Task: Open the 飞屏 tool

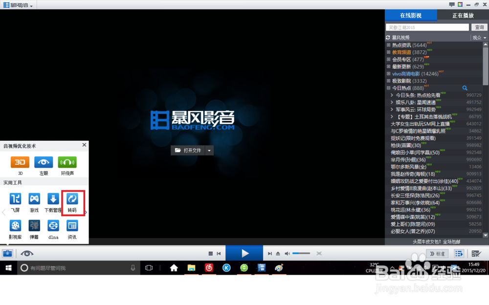Action: 15,198
